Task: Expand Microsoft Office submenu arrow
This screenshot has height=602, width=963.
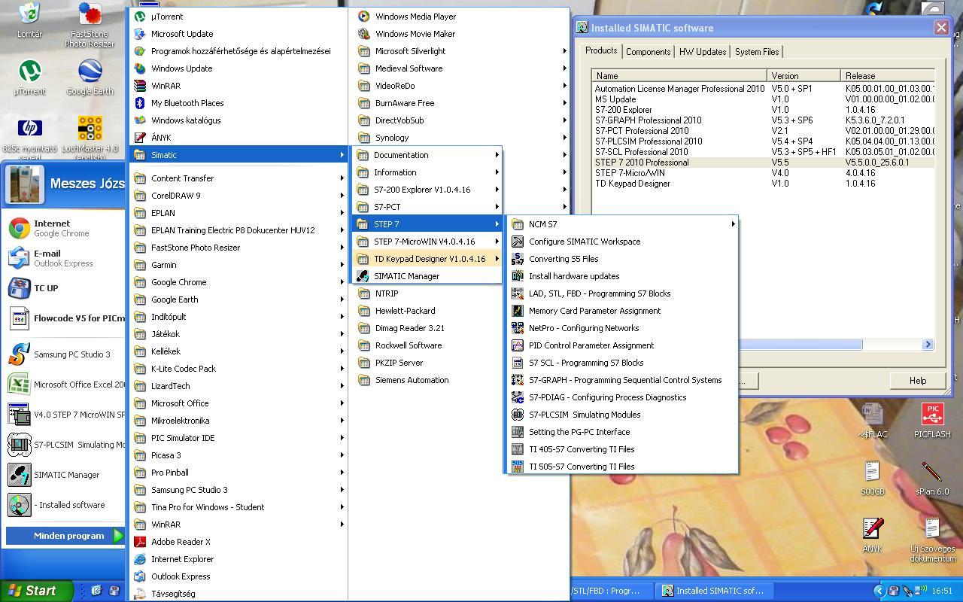Action: (x=342, y=403)
